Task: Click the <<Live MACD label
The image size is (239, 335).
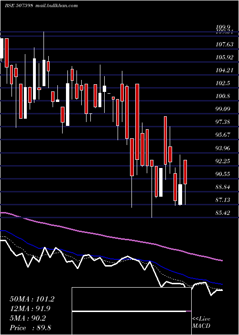Action: [x=201, y=323]
